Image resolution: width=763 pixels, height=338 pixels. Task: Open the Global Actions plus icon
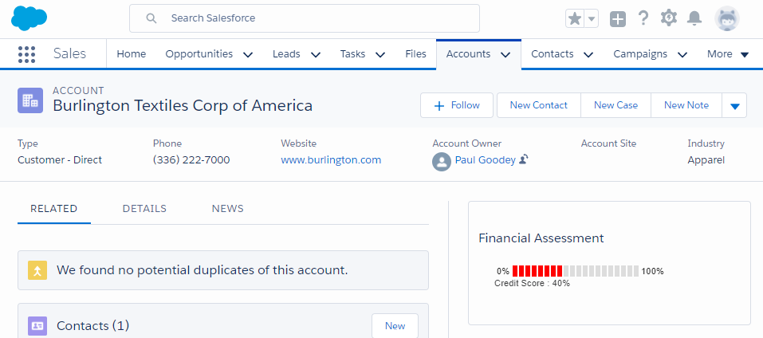[x=618, y=19]
